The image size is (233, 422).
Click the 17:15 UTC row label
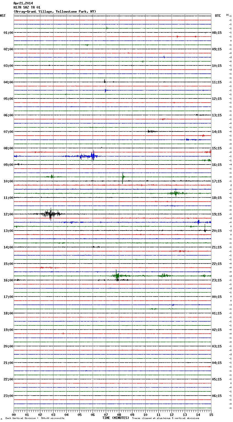217,181
